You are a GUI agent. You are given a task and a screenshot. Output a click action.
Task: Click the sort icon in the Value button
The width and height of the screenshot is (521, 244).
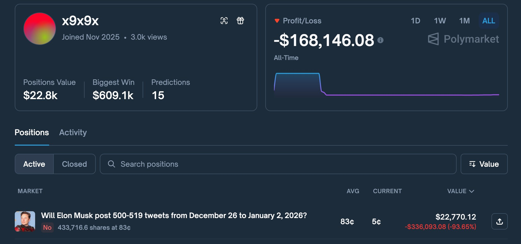(472, 164)
